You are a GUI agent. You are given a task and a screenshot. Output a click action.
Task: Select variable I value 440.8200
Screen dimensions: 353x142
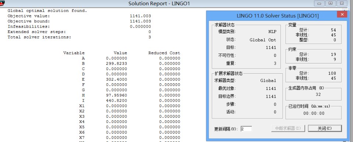tap(116, 101)
